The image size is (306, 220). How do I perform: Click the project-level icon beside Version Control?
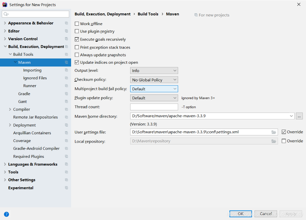tap(66, 39)
